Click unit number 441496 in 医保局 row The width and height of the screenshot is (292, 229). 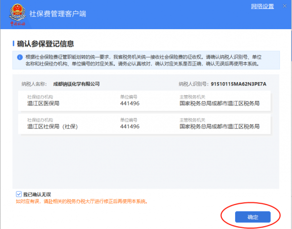point(129,103)
